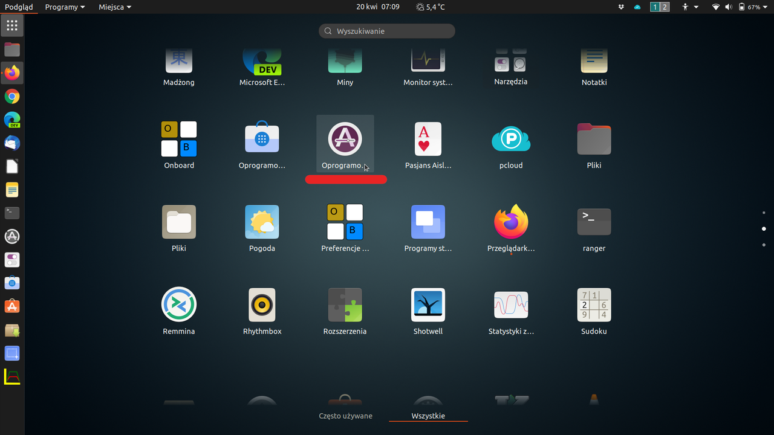Start the Sudoku game
The height and width of the screenshot is (435, 774).
click(594, 311)
